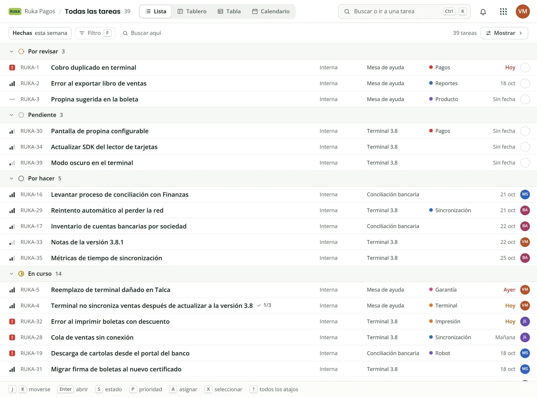
Task: Assign RUKA-3 via empty assignee circle
Action: tap(525, 99)
